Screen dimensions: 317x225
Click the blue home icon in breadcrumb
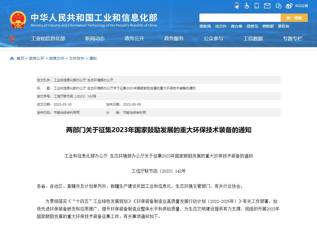click(12, 59)
